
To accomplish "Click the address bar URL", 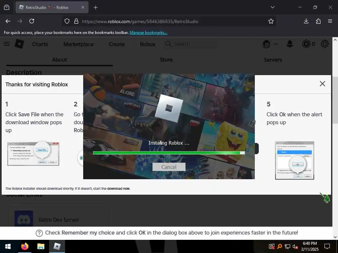I will click(140, 21).
